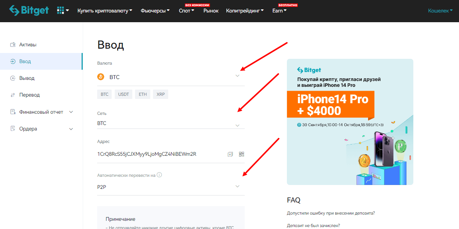The height and width of the screenshot is (229, 459).
Task: Open the Кошелек menu
Action: [440, 11]
